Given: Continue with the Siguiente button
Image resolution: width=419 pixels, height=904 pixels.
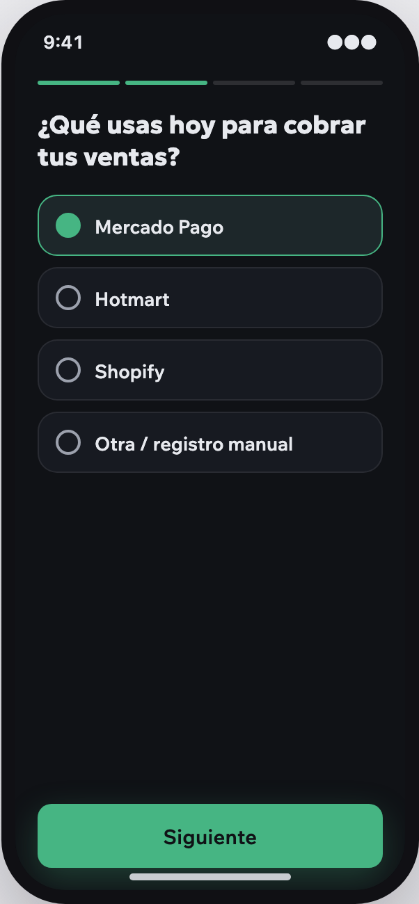Looking at the screenshot, I should (210, 836).
